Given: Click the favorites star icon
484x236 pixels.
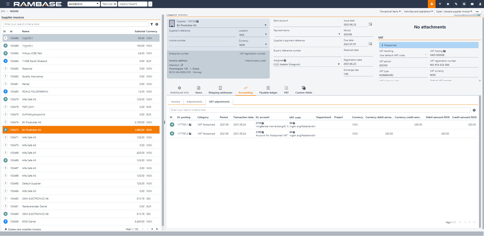Looking at the screenshot, I should (x=448, y=4).
